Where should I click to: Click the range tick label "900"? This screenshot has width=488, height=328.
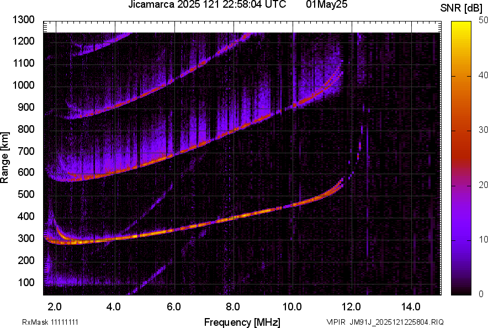(26, 107)
